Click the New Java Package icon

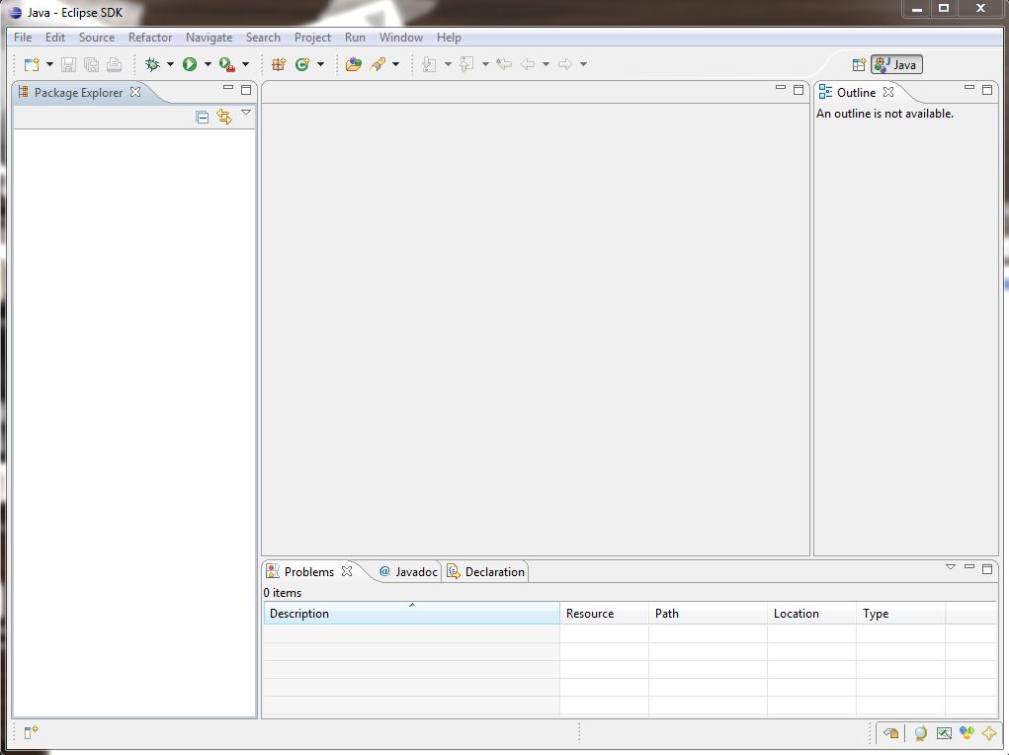click(x=279, y=64)
